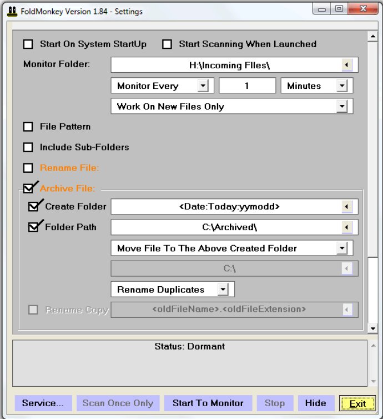Click Start To Monitor button

[208, 403]
